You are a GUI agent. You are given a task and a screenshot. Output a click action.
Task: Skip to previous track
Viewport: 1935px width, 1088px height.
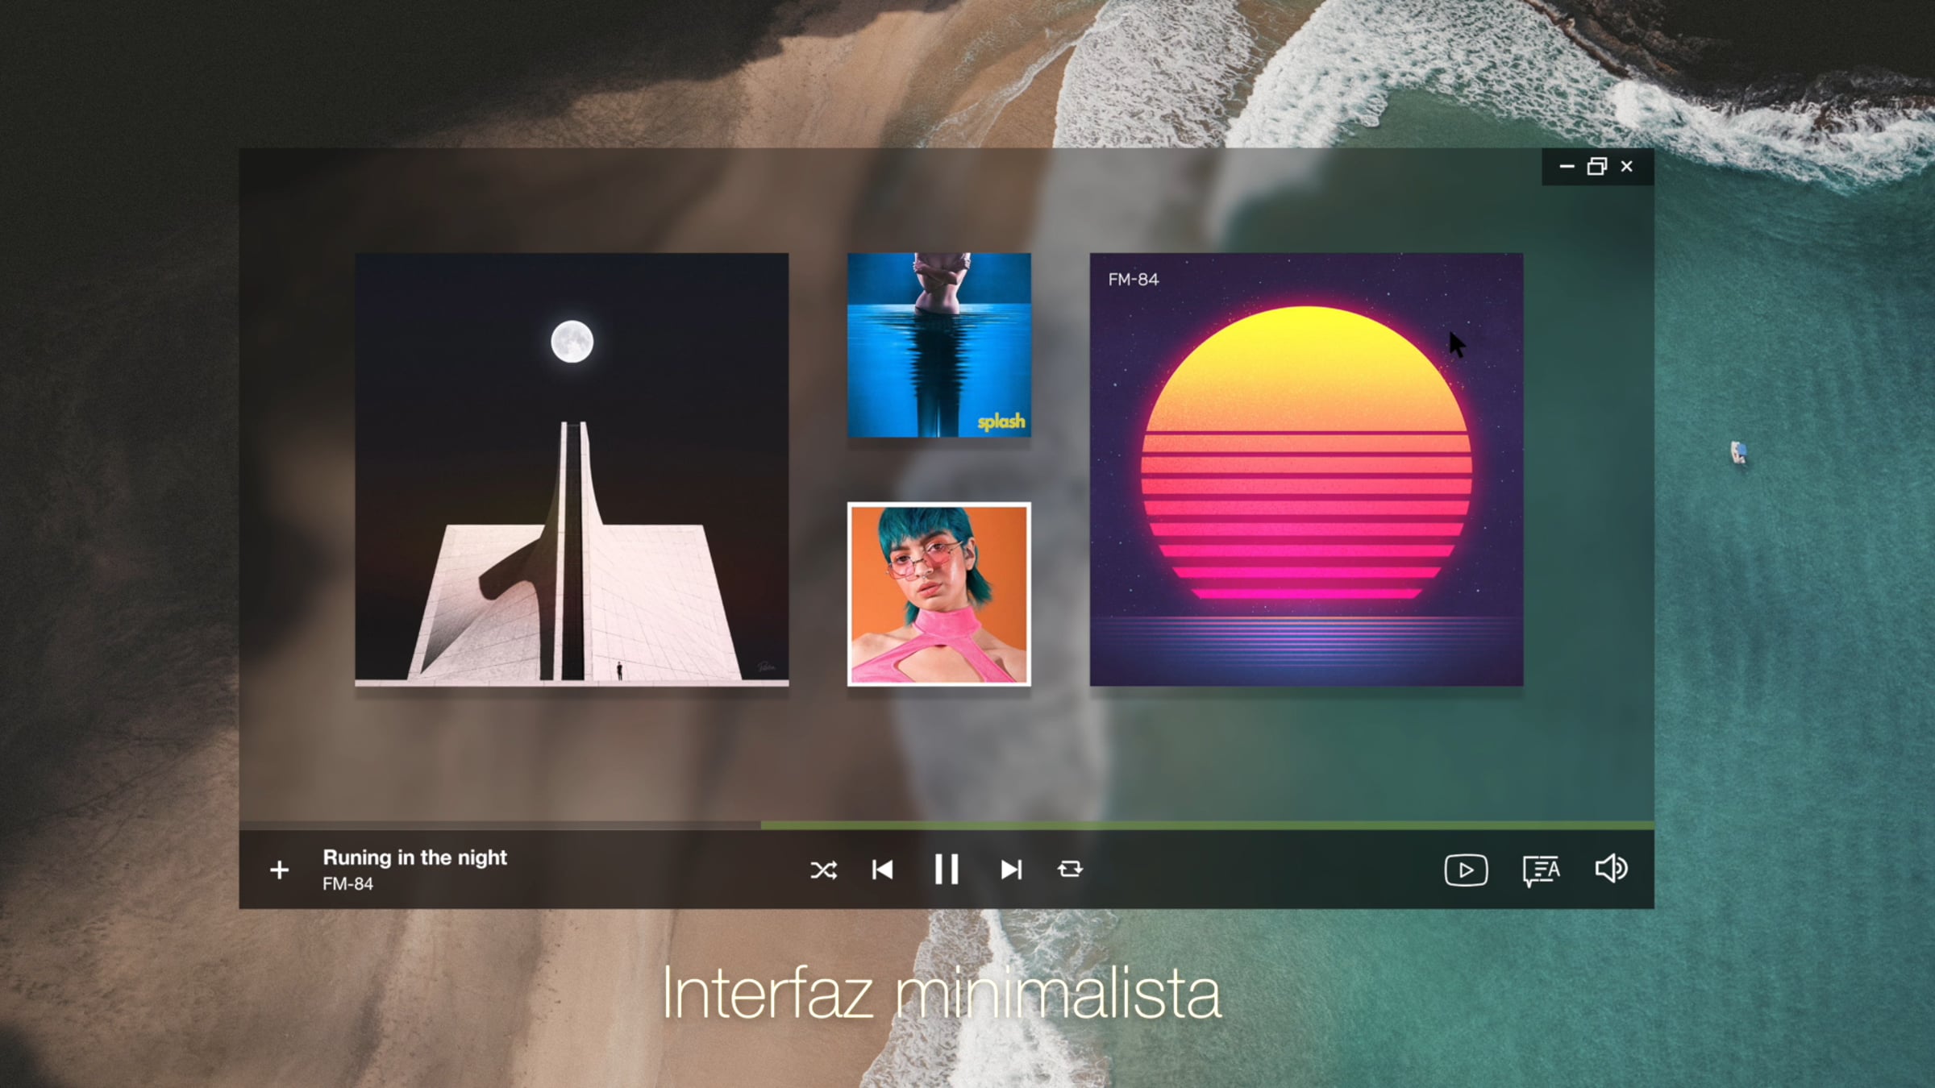coord(883,870)
